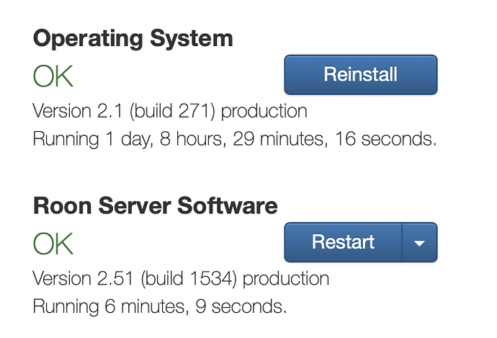This screenshot has height=338, width=497.
Task: Select the Roon Server Software heading
Action: pos(156,206)
